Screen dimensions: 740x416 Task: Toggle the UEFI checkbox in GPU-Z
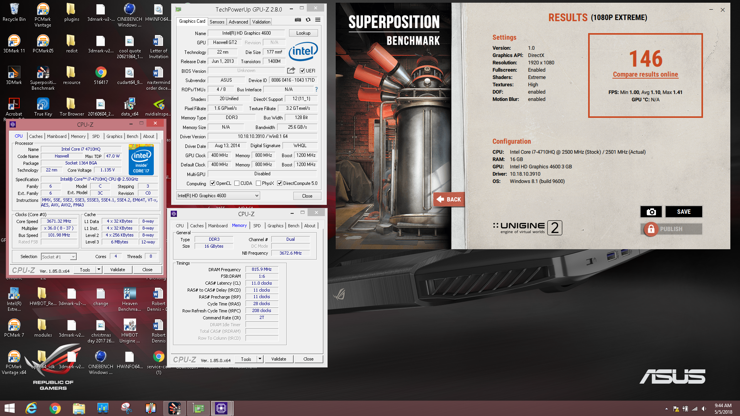[x=303, y=71]
